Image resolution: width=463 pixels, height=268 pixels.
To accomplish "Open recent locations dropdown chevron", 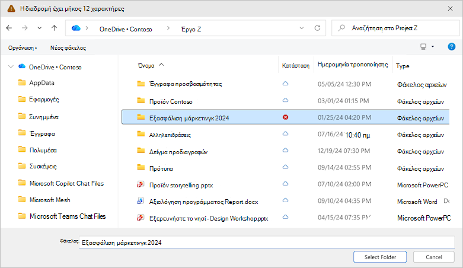I will 39,28.
